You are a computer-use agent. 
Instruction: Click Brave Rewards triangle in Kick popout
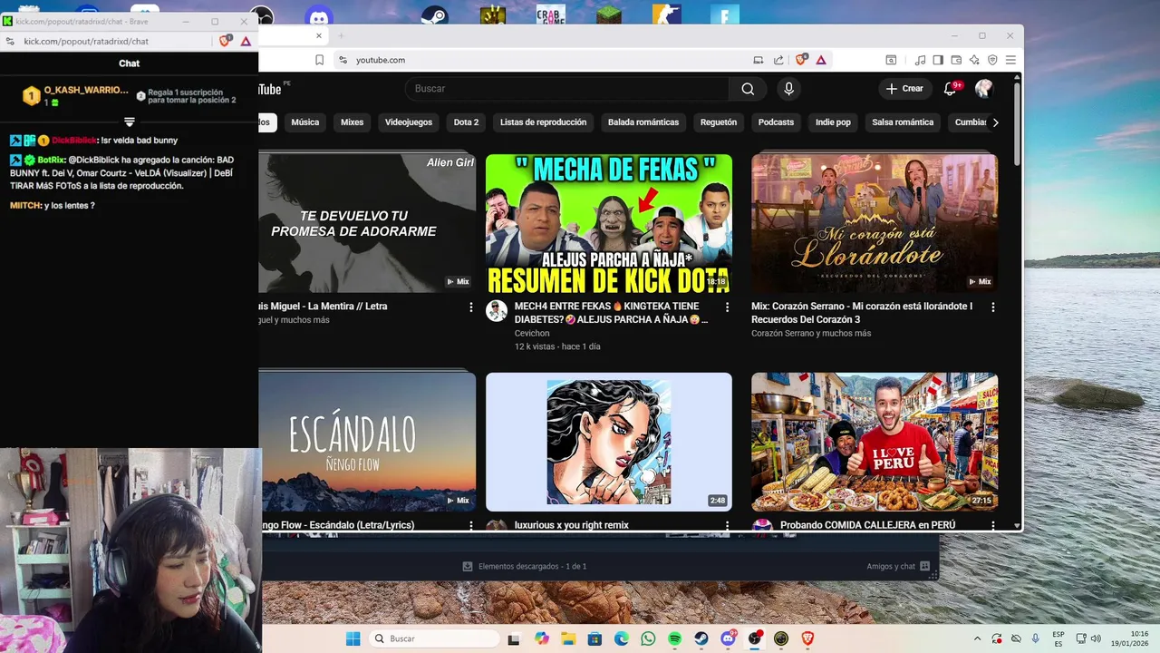pyautogui.click(x=246, y=41)
